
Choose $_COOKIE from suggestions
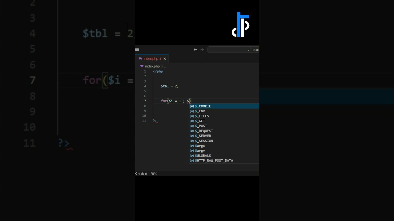point(224,106)
